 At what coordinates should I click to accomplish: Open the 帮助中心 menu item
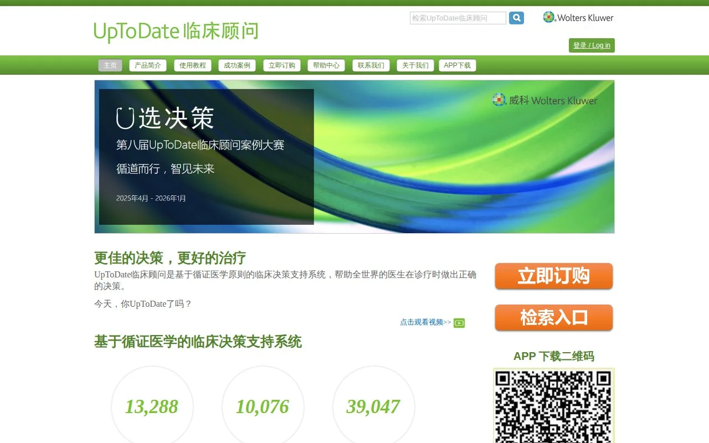point(326,65)
